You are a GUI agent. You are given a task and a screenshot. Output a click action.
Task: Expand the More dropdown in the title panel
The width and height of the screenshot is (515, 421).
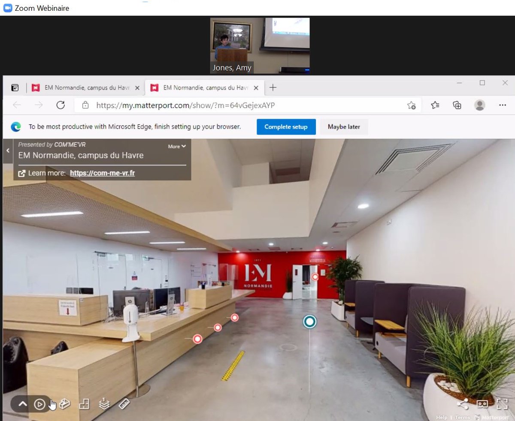(177, 146)
